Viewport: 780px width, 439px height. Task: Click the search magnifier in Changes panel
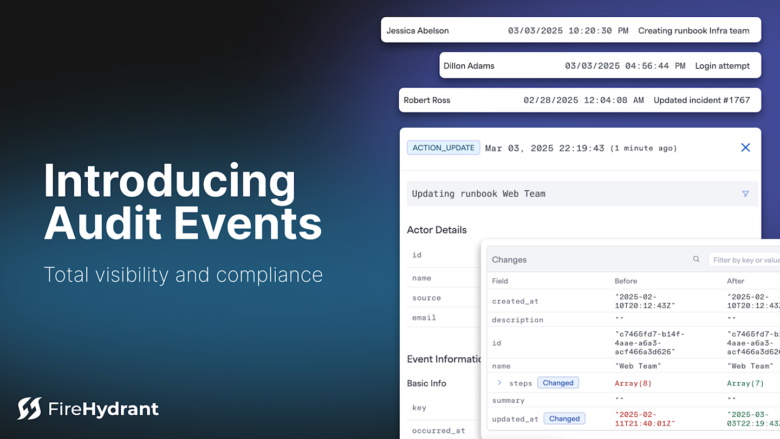tap(696, 260)
